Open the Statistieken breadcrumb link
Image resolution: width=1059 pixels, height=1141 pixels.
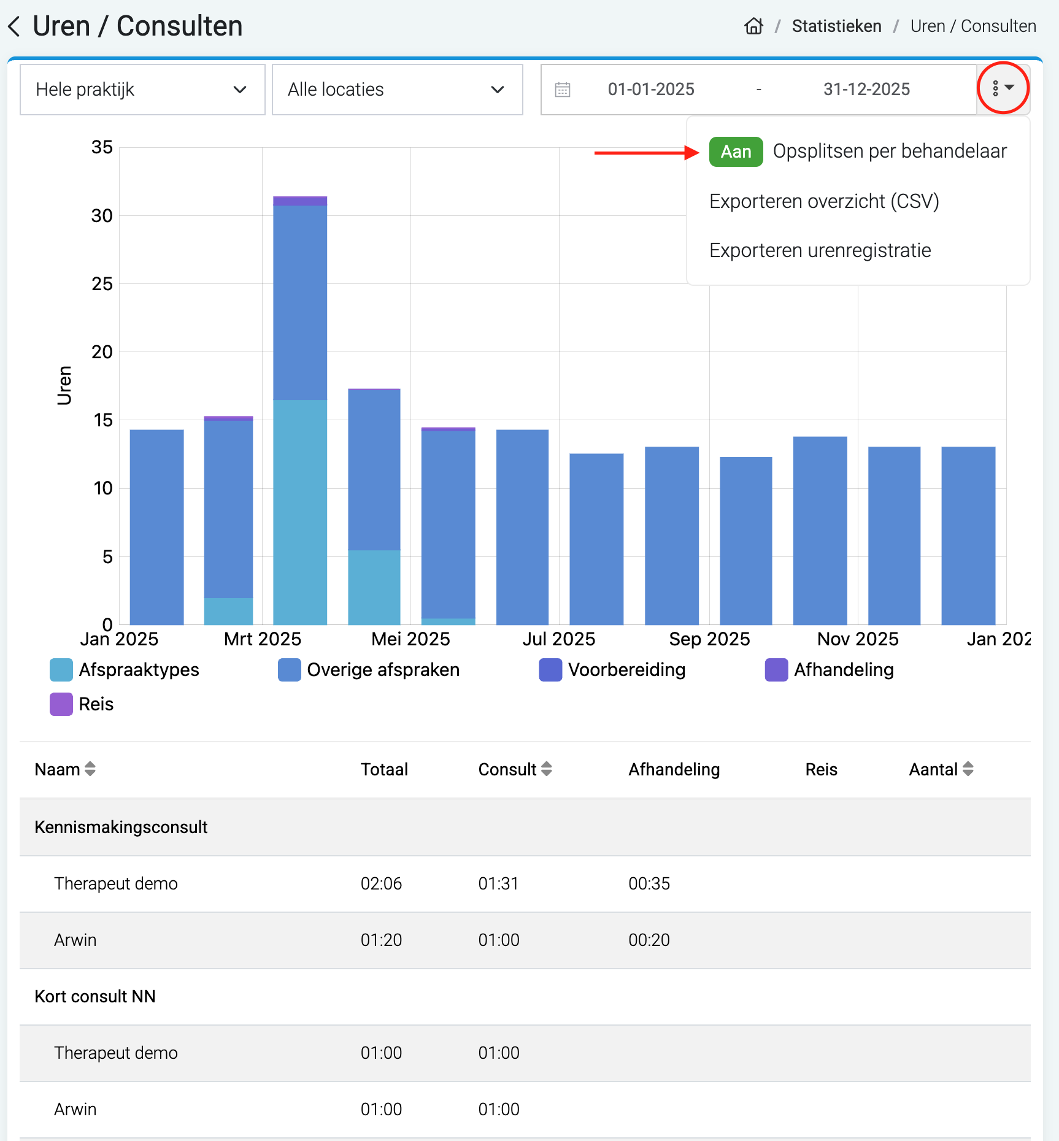pyautogui.click(x=836, y=26)
